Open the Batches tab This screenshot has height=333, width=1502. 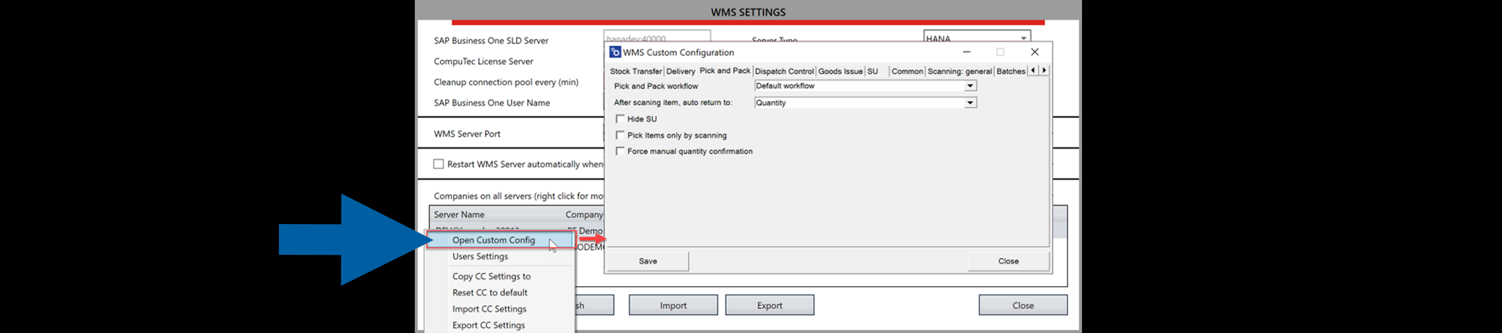point(1011,71)
